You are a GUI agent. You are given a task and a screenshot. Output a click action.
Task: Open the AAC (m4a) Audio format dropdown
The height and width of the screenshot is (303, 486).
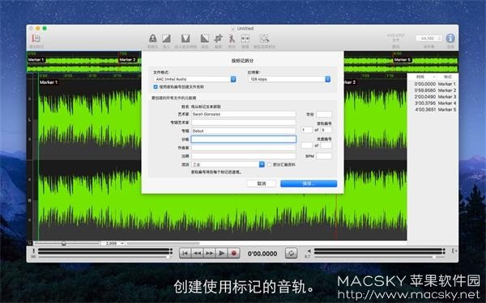pyautogui.click(x=194, y=79)
